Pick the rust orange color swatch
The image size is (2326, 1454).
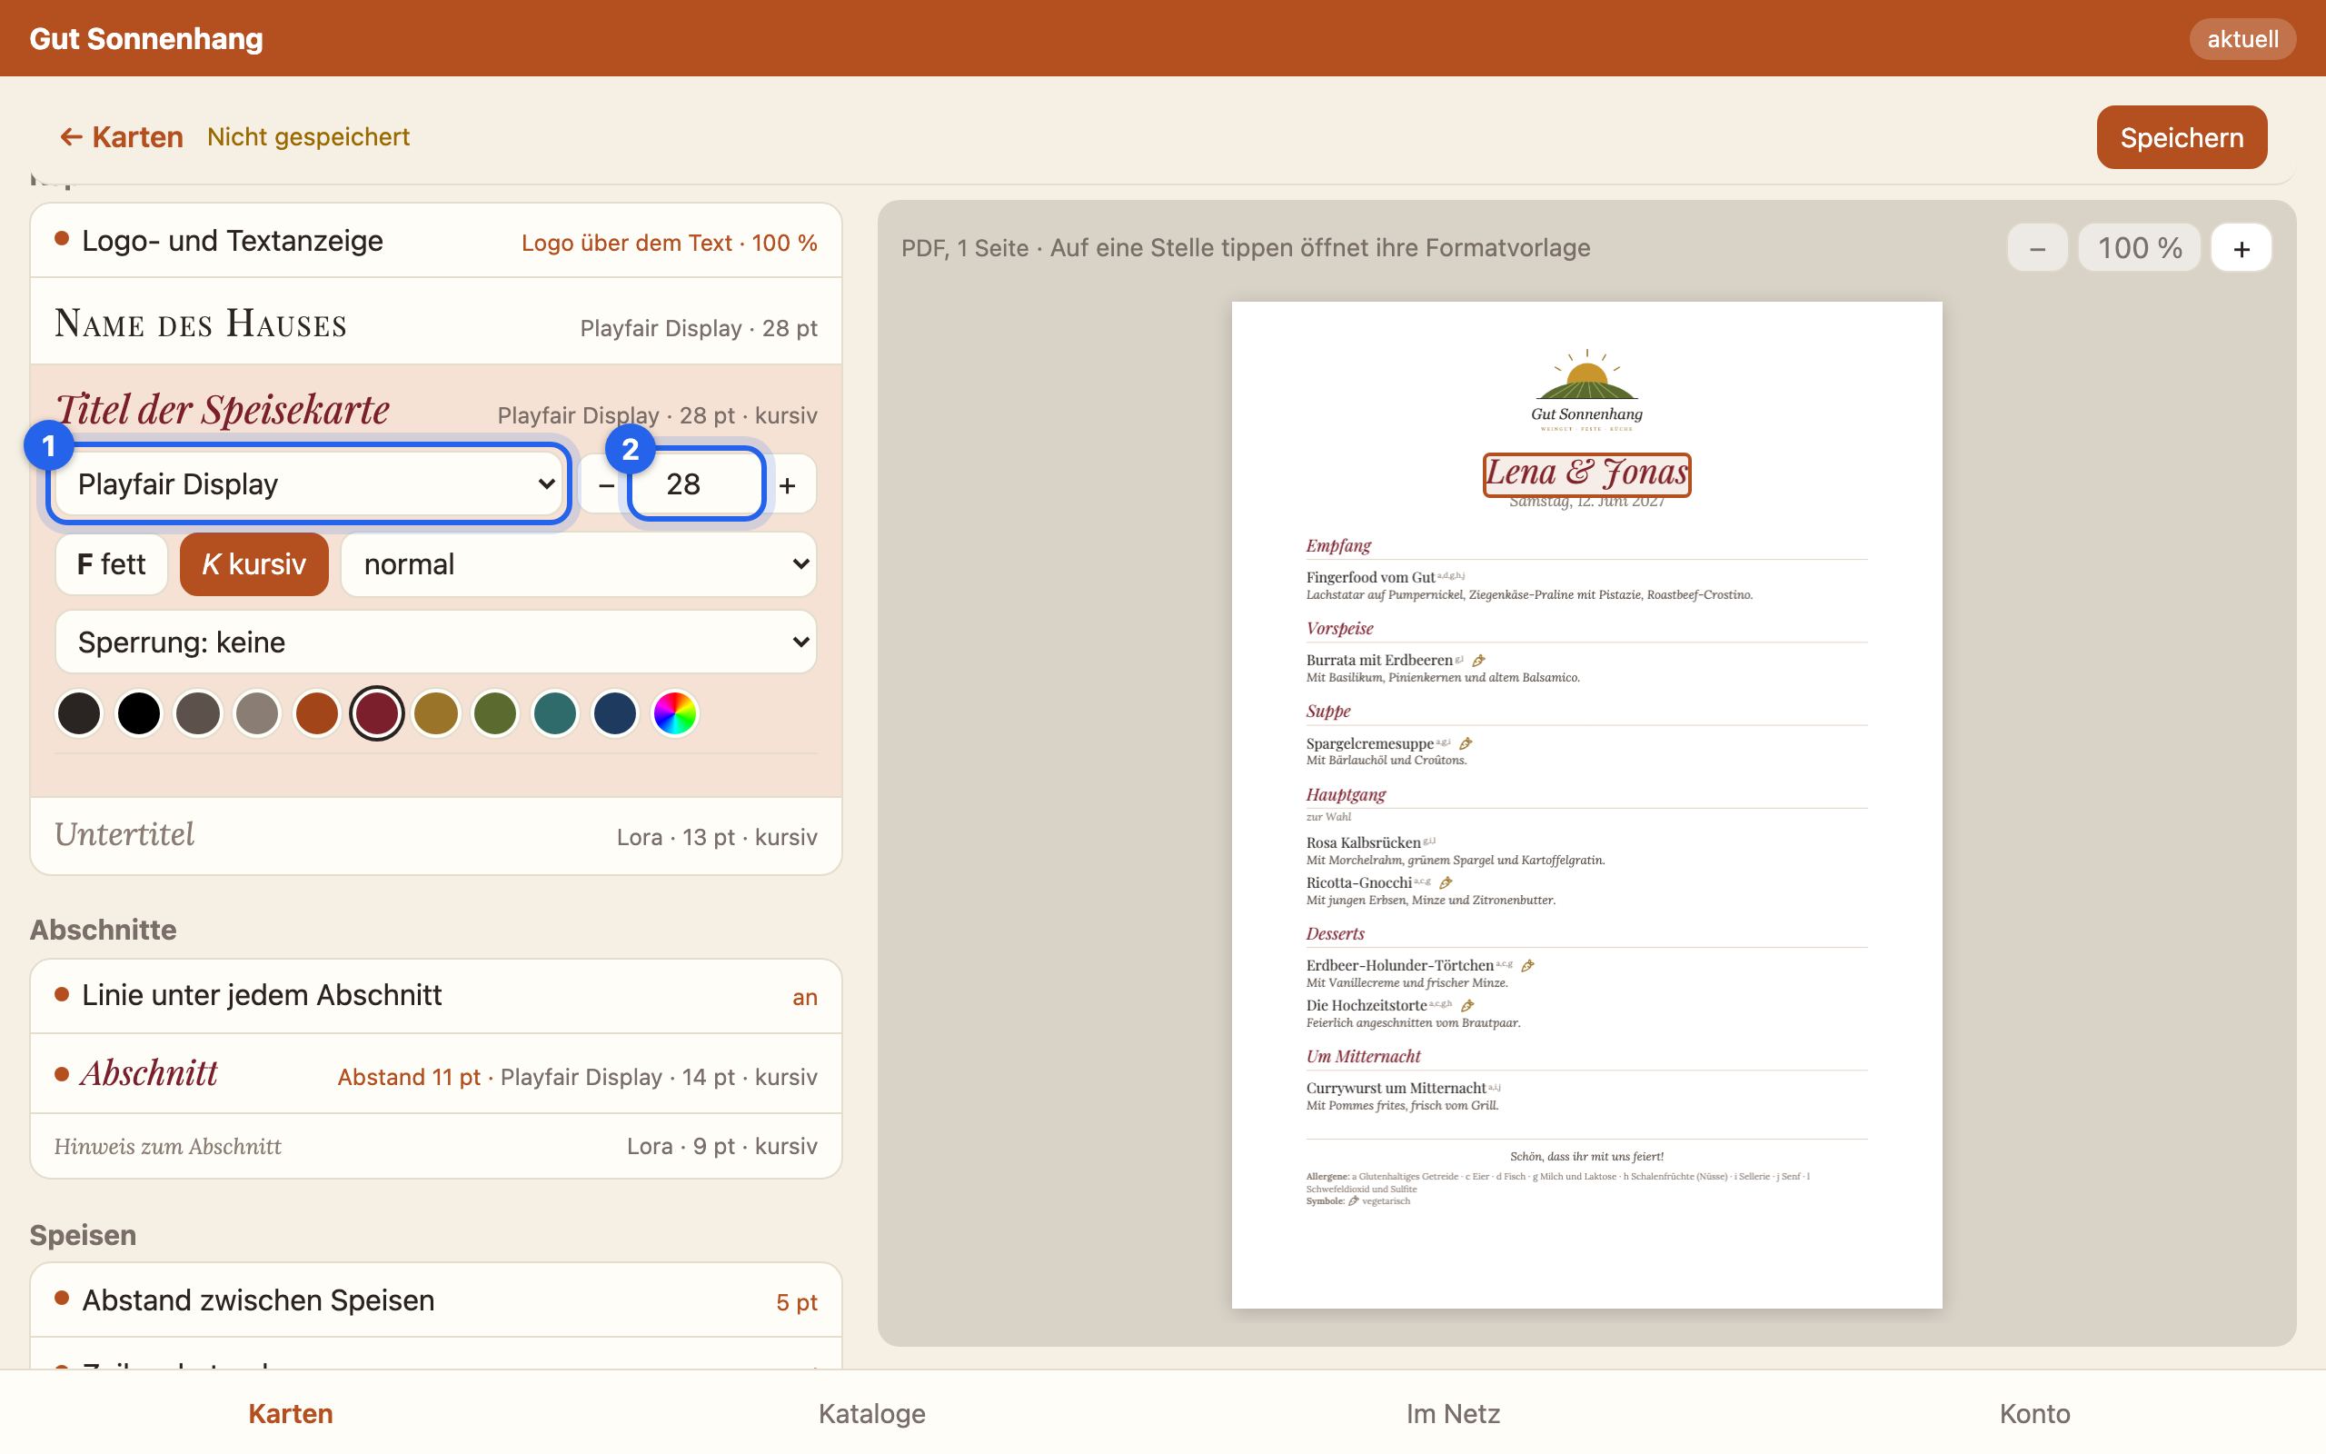[317, 713]
